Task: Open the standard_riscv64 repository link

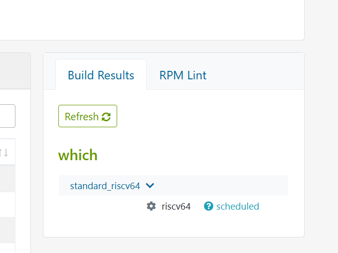Action: tap(105, 186)
